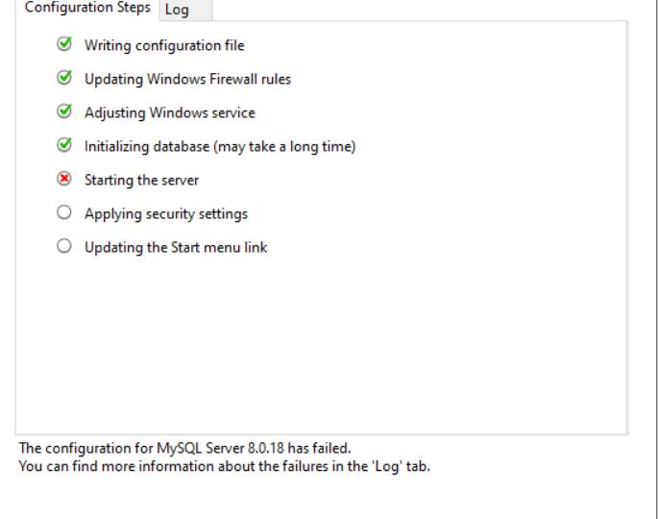
Task: Click the MySQL Server 8.0.18 has failed message
Action: pyautogui.click(x=184, y=449)
